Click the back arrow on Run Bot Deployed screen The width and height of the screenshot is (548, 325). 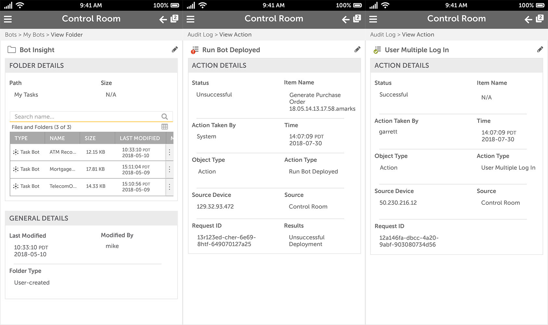pyautogui.click(x=345, y=19)
